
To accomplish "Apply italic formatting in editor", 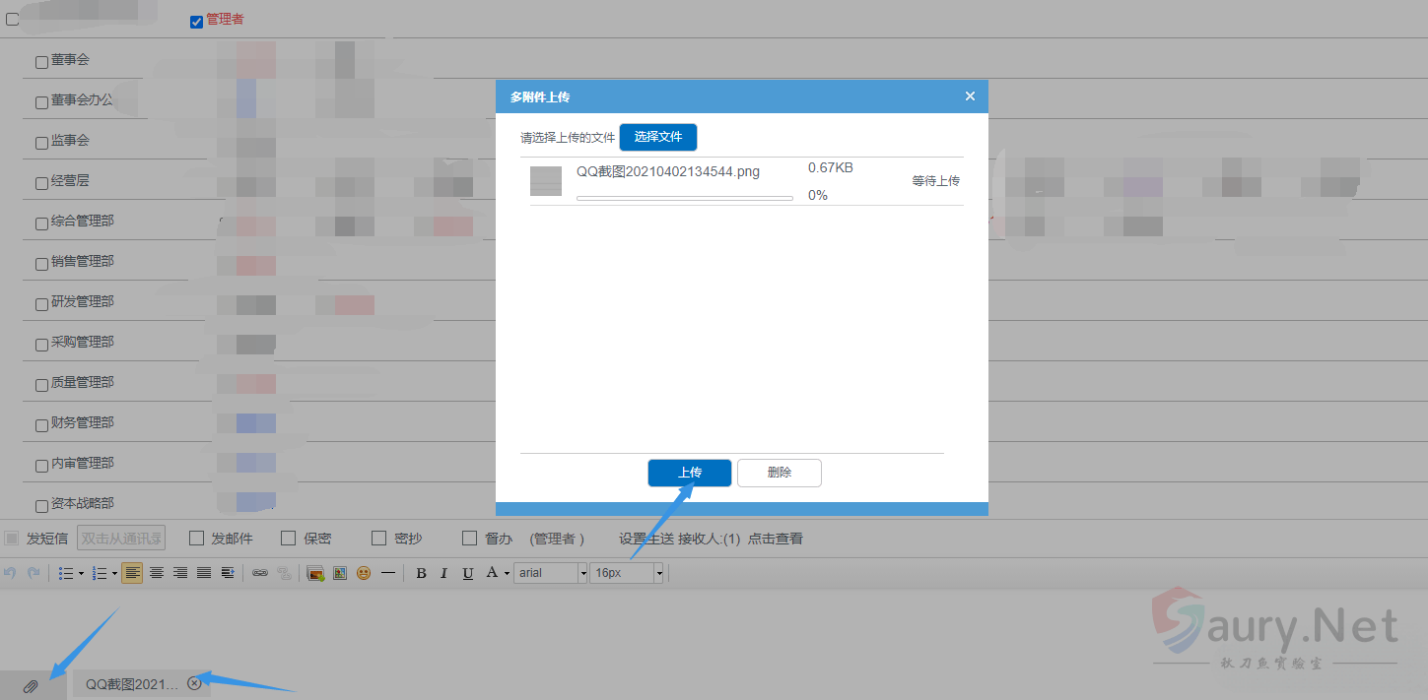I will (x=443, y=573).
